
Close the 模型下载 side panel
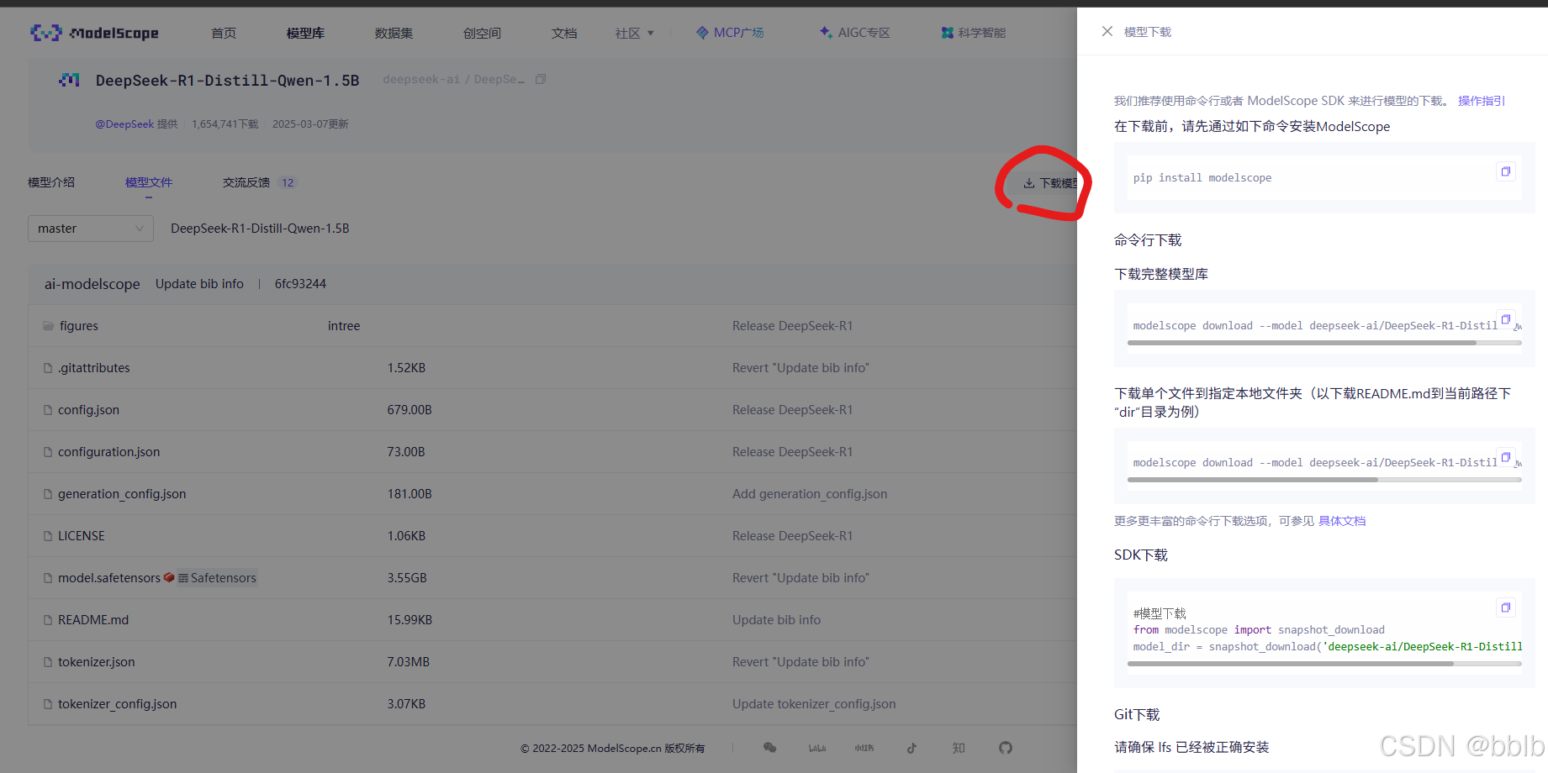[x=1107, y=31]
